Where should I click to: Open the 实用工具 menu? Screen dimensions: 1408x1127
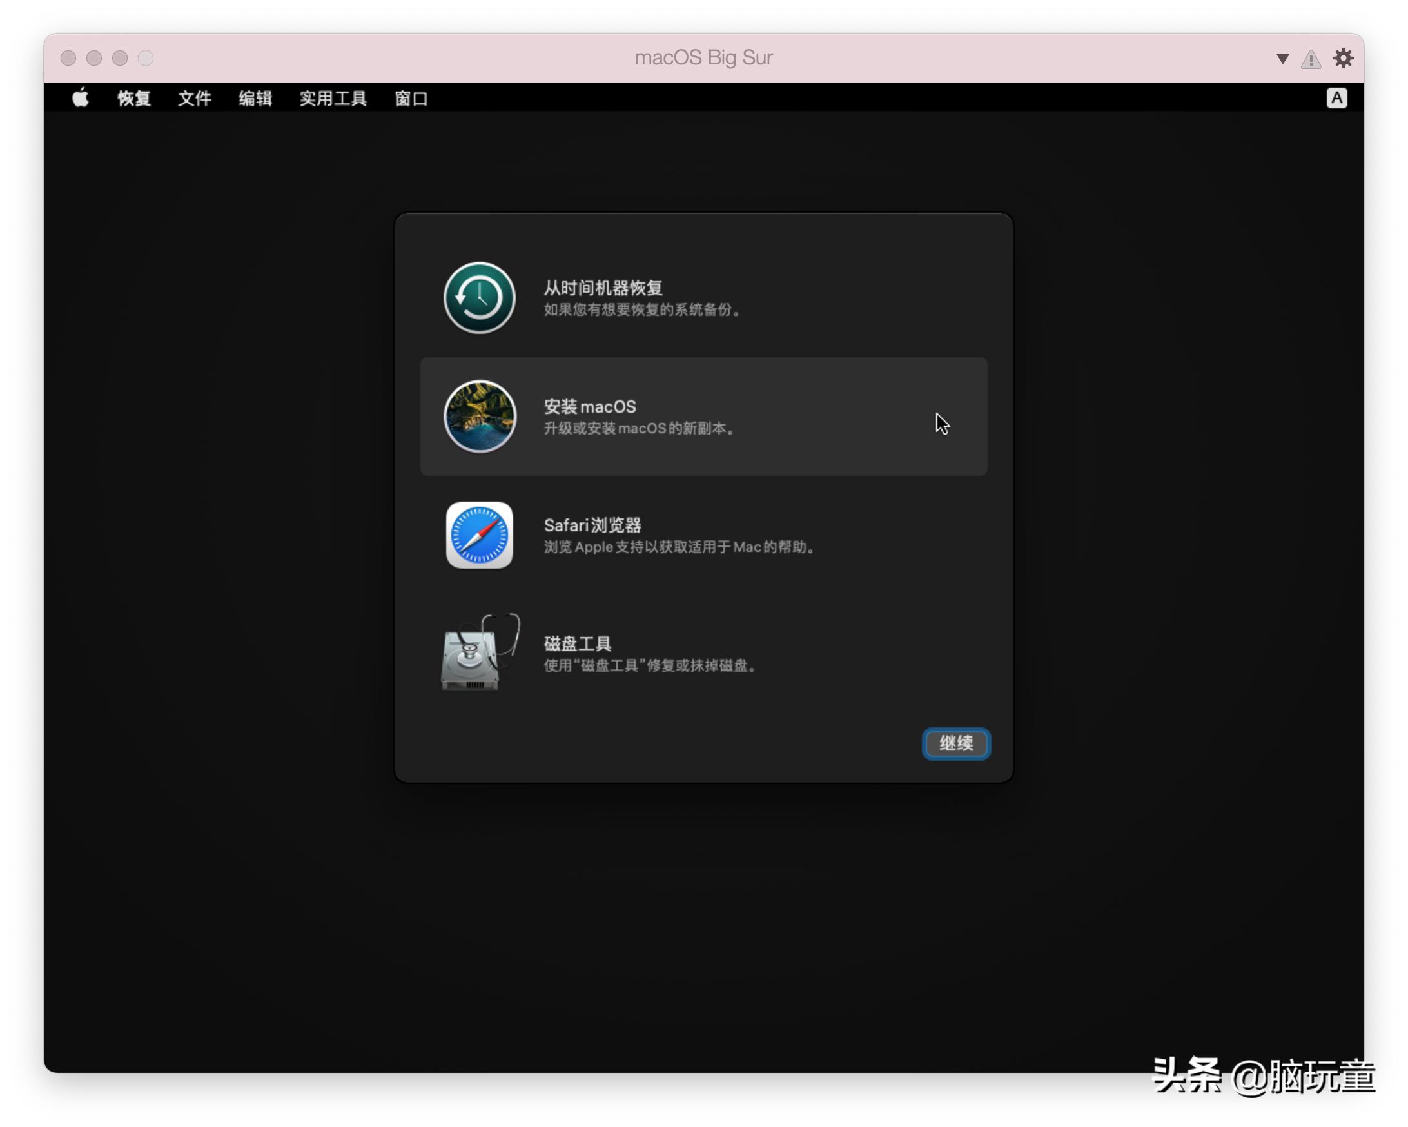[x=333, y=99]
